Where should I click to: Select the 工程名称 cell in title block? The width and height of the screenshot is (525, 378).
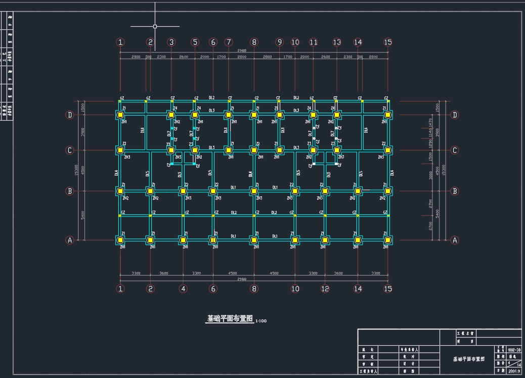(x=465, y=334)
